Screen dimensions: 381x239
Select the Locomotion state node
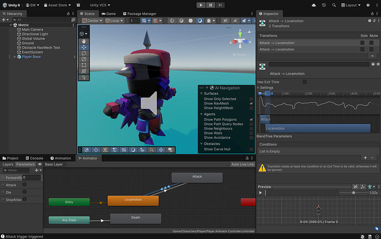(x=133, y=201)
